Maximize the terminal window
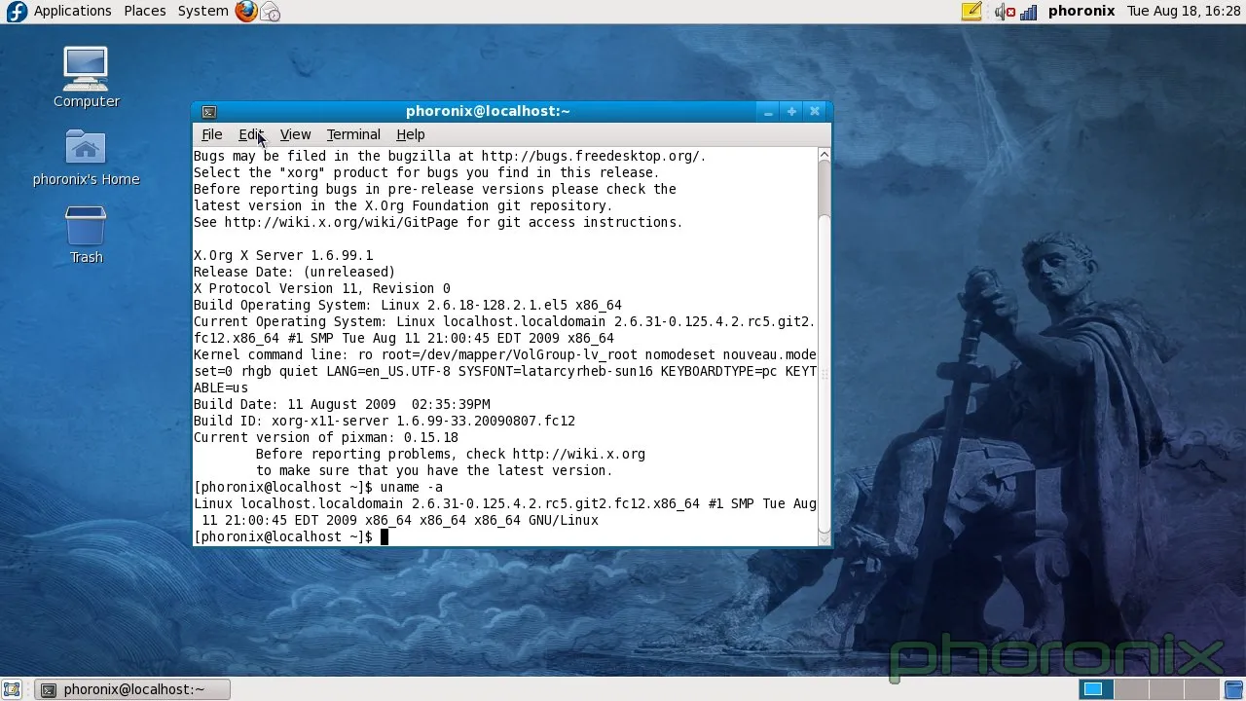This screenshot has width=1246, height=701. [791, 111]
